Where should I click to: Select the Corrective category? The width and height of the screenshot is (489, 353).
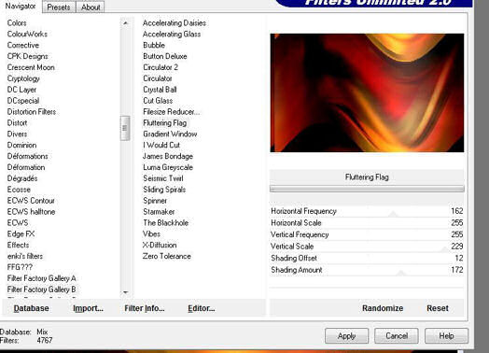pyautogui.click(x=23, y=45)
